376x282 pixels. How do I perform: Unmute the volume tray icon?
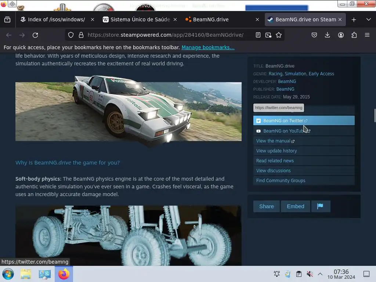[310, 274]
